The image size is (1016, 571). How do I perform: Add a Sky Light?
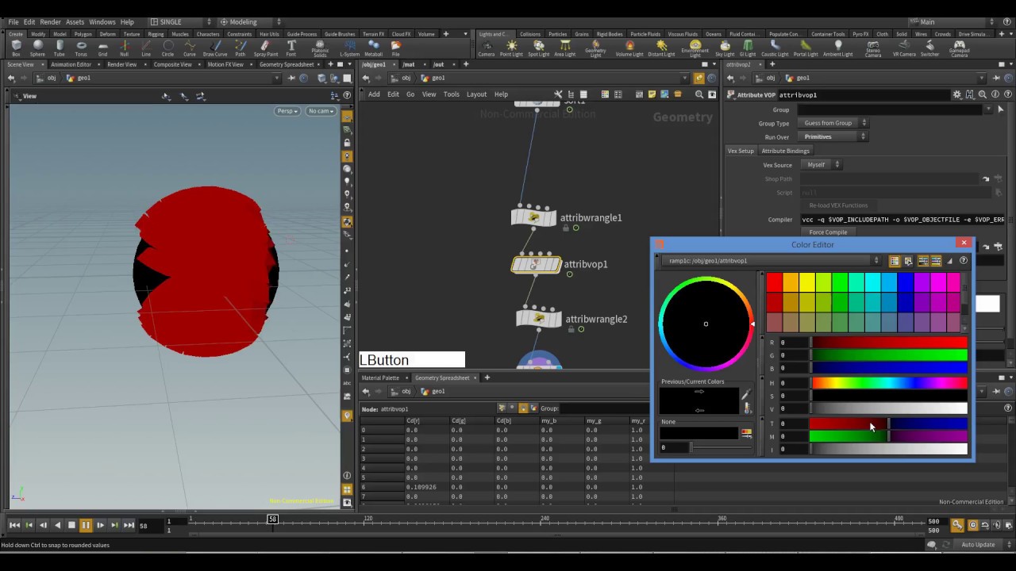(725, 48)
